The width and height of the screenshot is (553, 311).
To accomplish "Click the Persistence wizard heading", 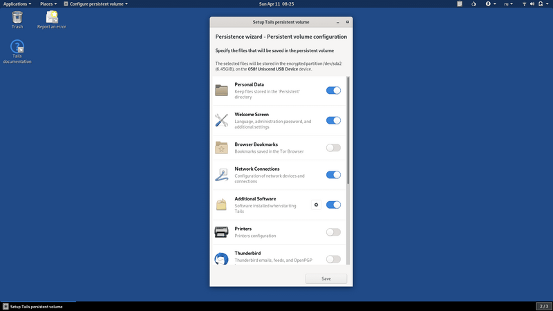I will pos(281,37).
